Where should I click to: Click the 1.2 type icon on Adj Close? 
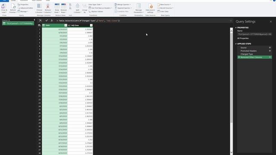point(69,25)
